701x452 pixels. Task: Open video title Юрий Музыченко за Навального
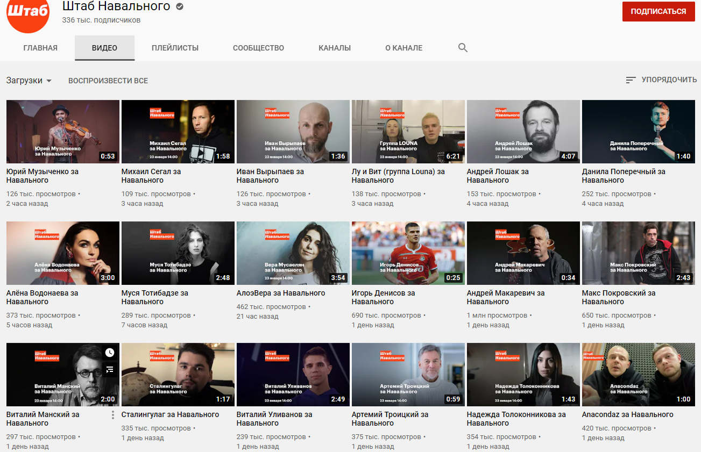43,176
